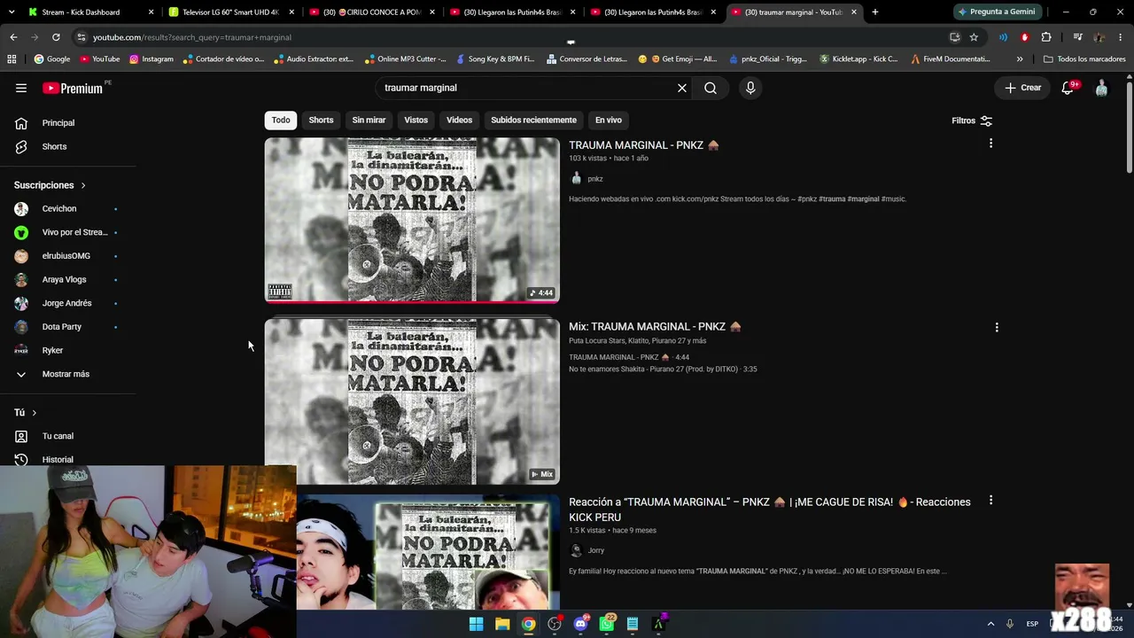Open the tab search dropdown arrow
The image size is (1134, 638).
pyautogui.click(x=12, y=12)
